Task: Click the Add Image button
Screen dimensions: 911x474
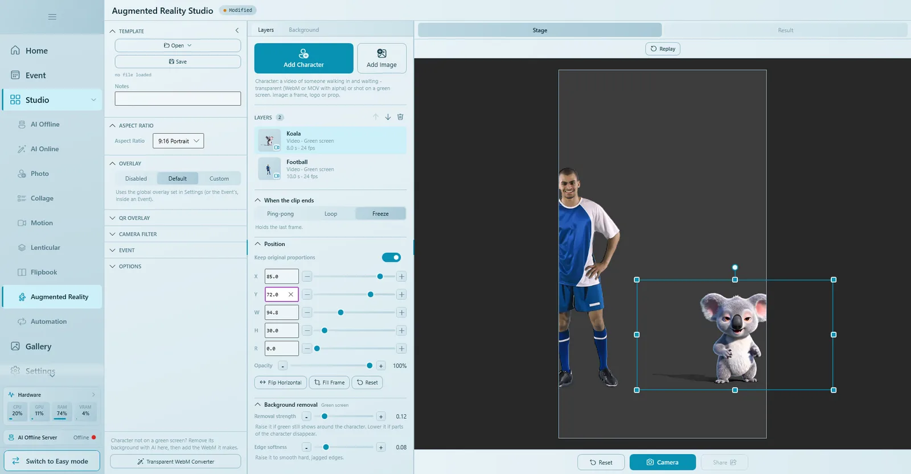Action: pos(381,58)
